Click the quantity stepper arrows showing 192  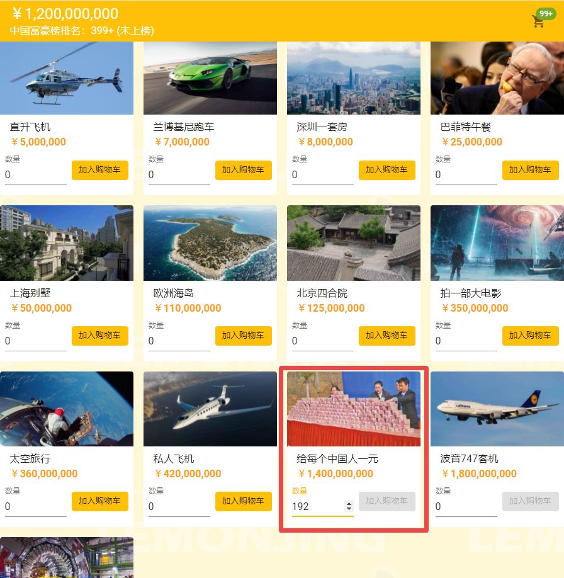coord(349,506)
